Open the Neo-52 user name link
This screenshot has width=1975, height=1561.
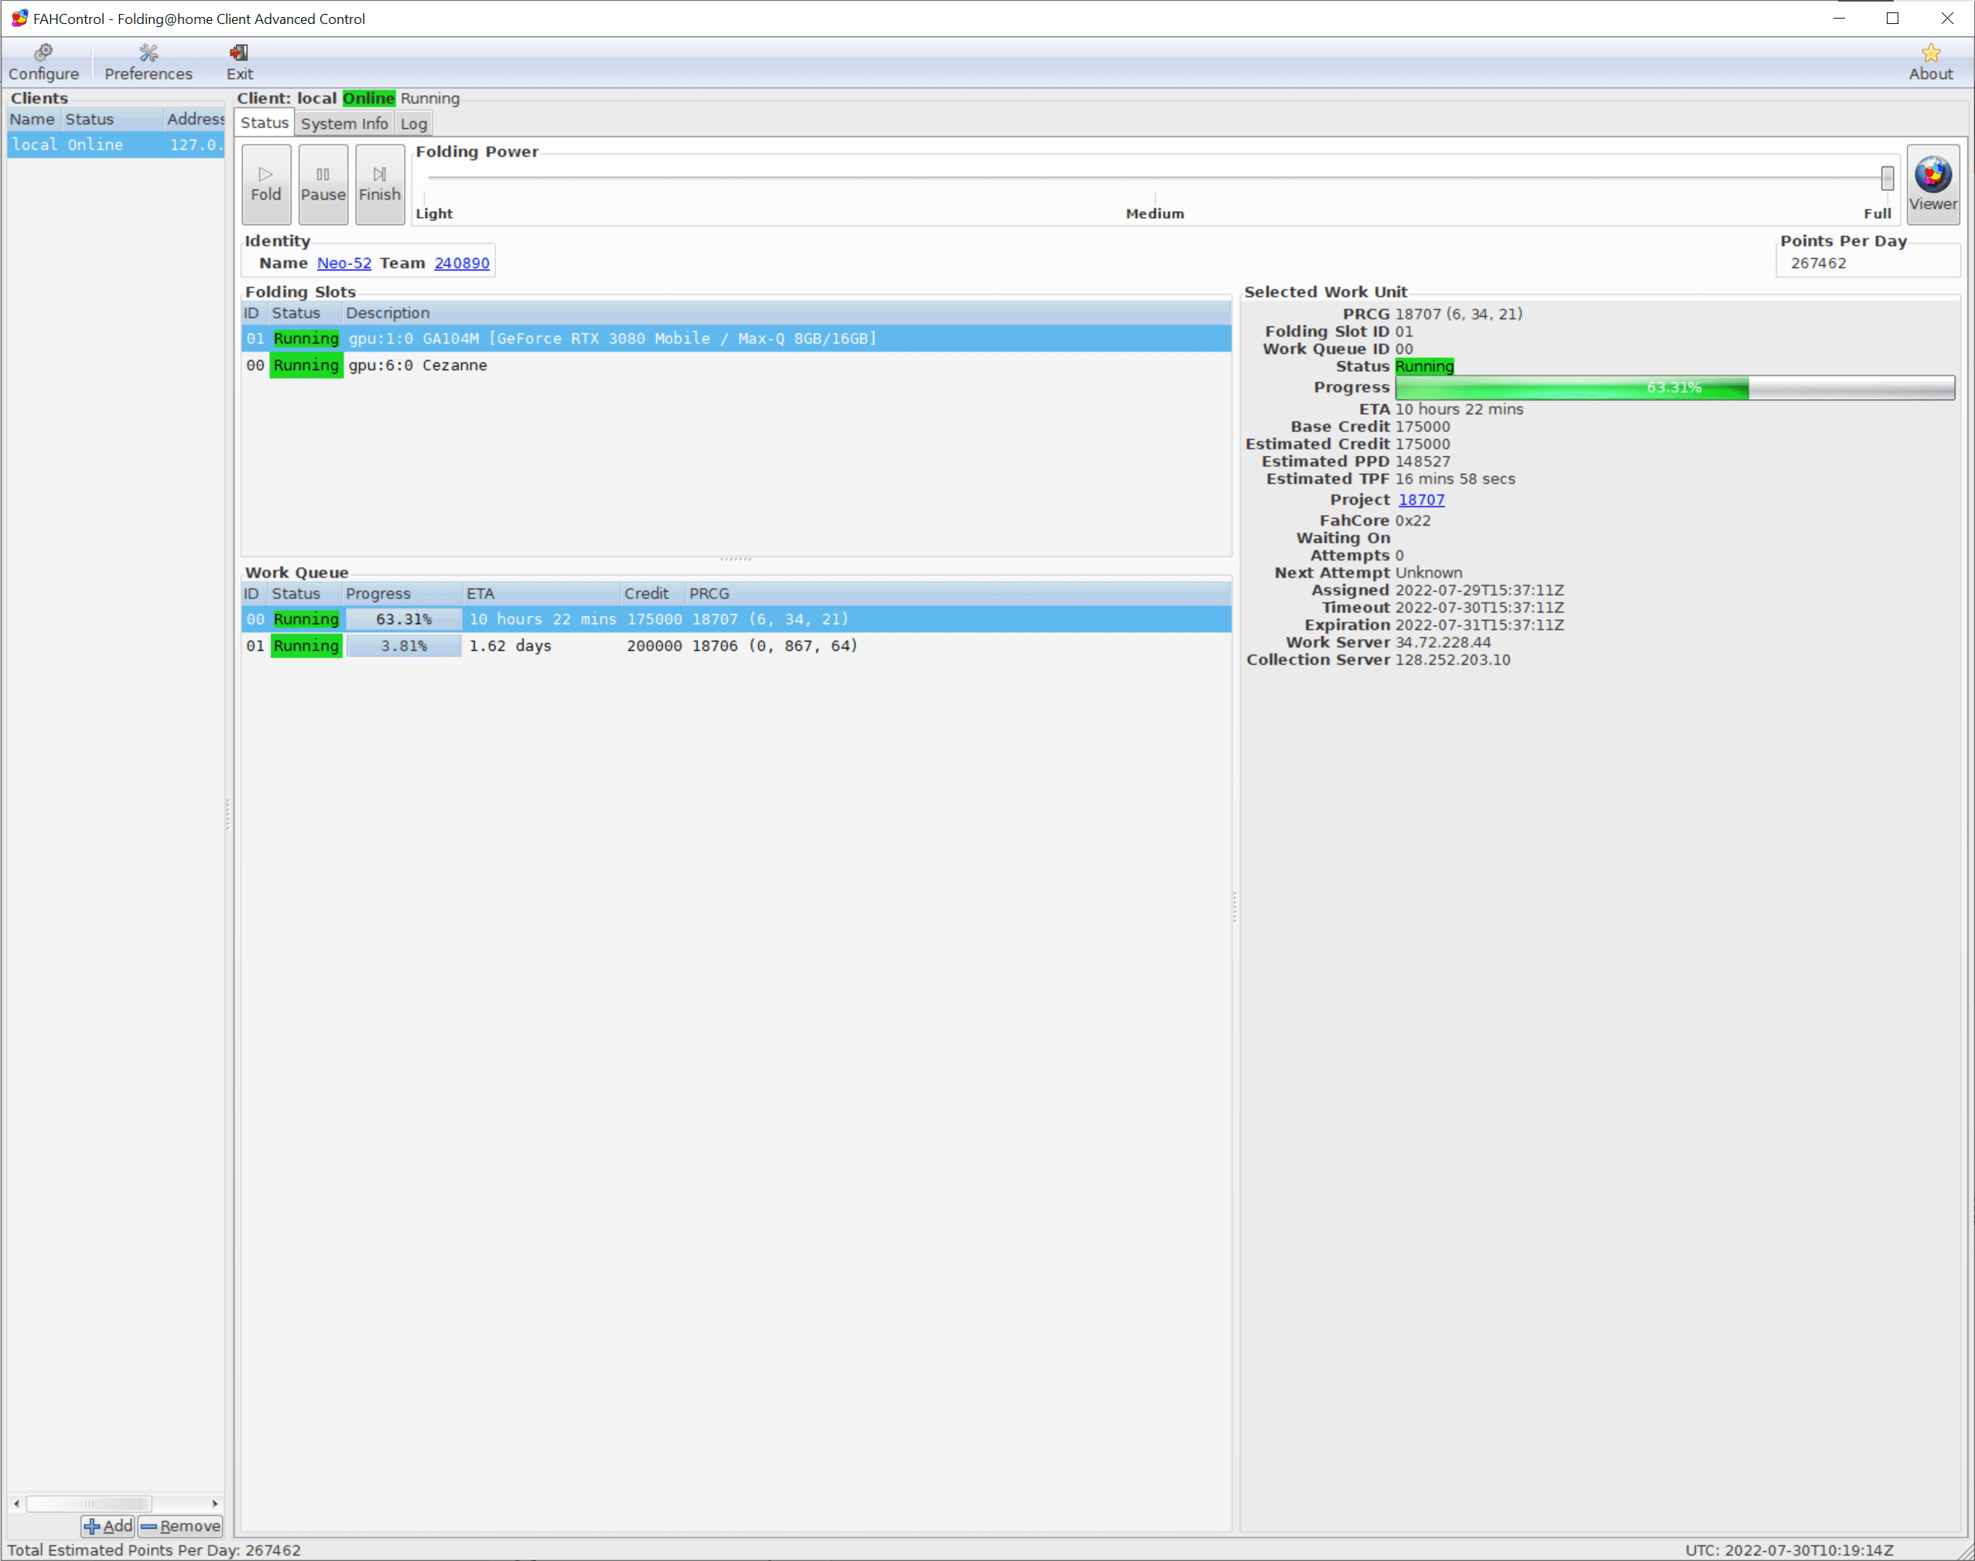coord(343,263)
